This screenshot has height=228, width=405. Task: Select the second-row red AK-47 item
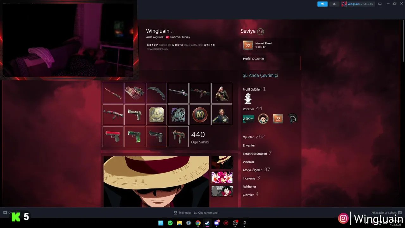[113, 115]
